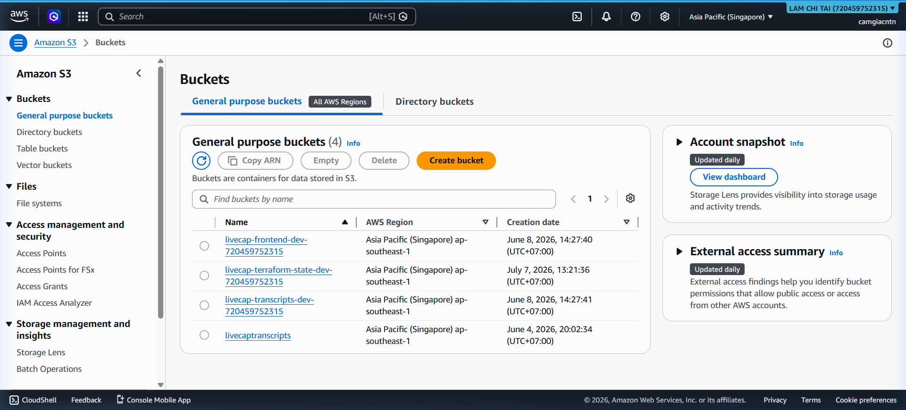Collapse the Files sidebar section
This screenshot has width=906, height=410.
coord(9,186)
